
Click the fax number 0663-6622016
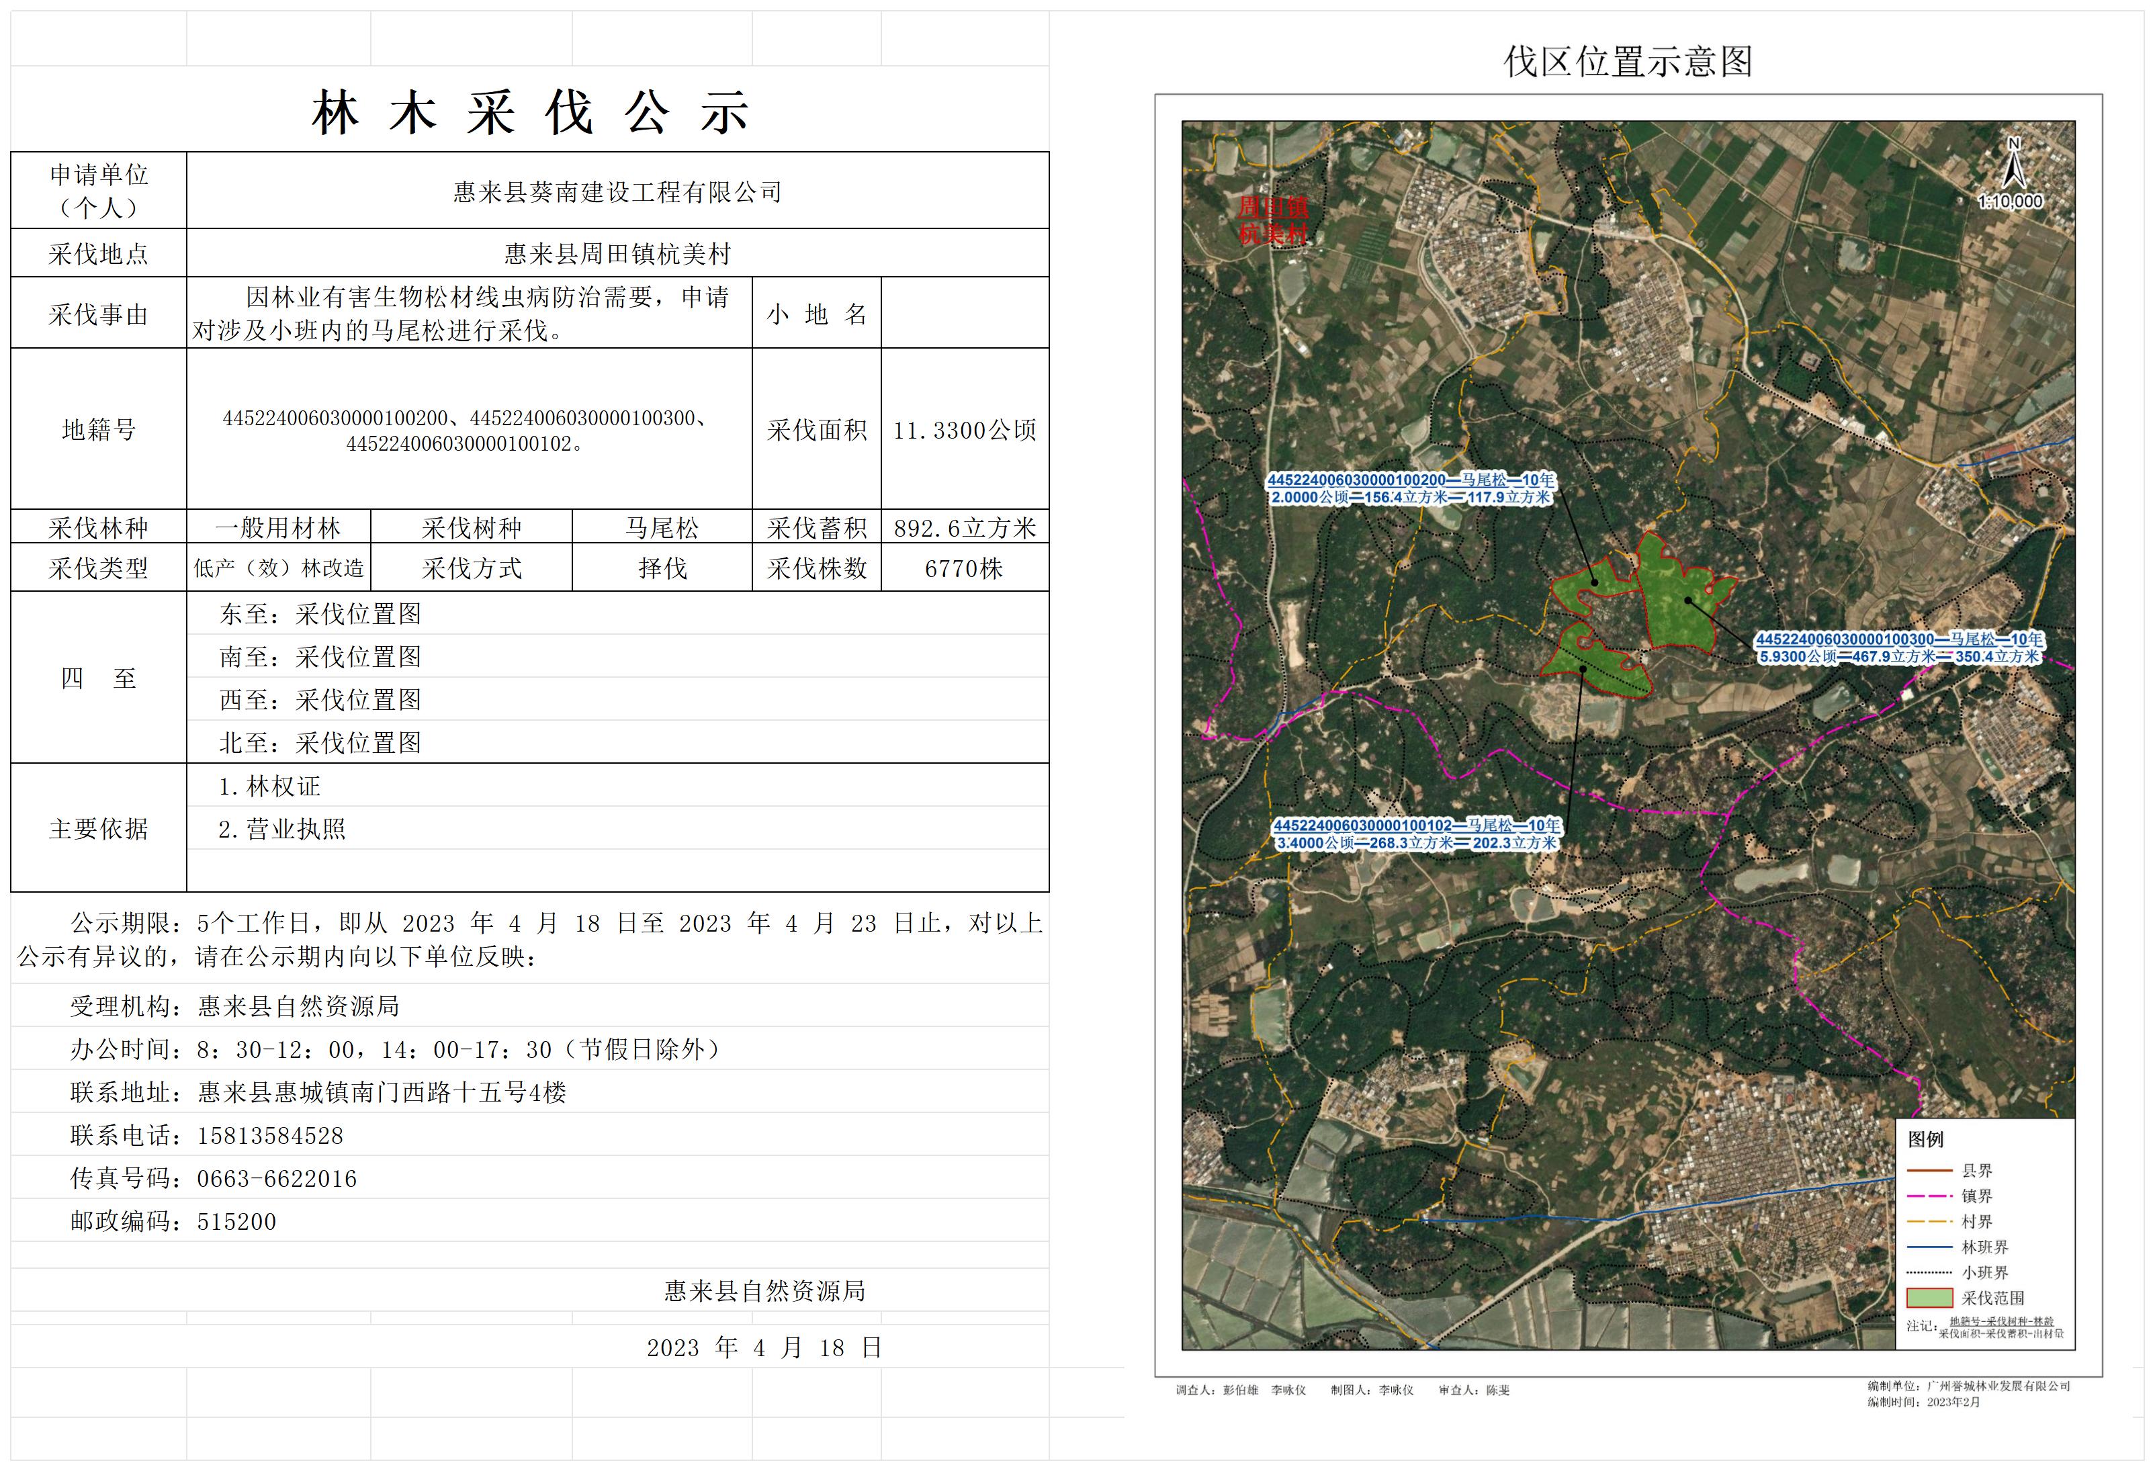(276, 1179)
